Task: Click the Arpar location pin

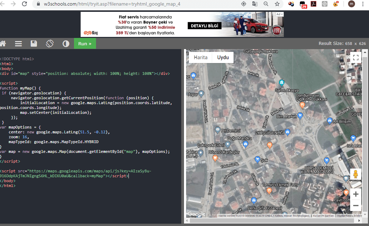Action: [x=201, y=94]
